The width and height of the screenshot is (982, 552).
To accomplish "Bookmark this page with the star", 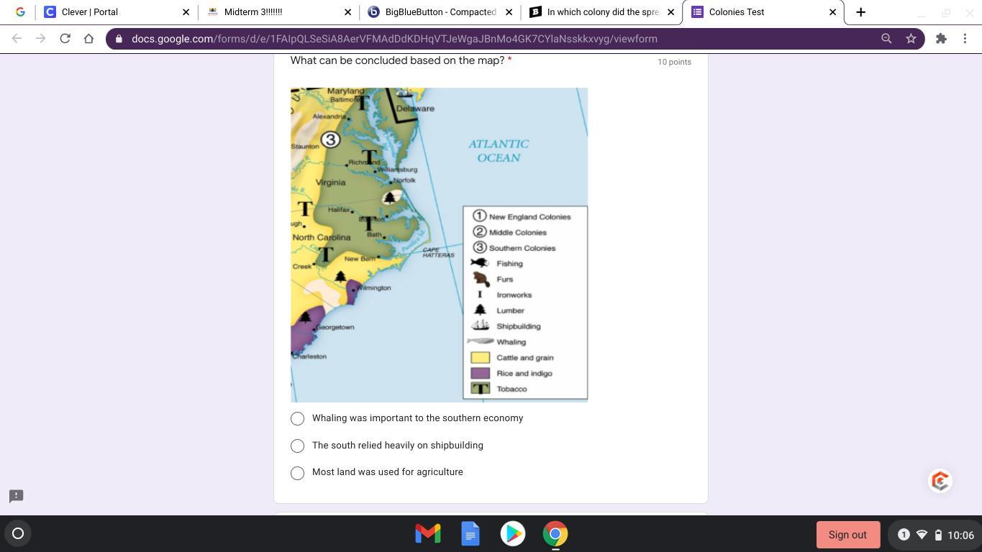I will 911,39.
